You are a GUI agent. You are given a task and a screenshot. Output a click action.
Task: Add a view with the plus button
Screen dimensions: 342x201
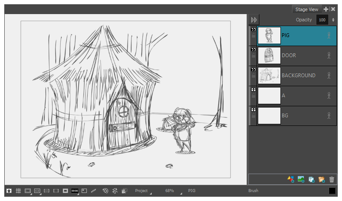point(326,9)
